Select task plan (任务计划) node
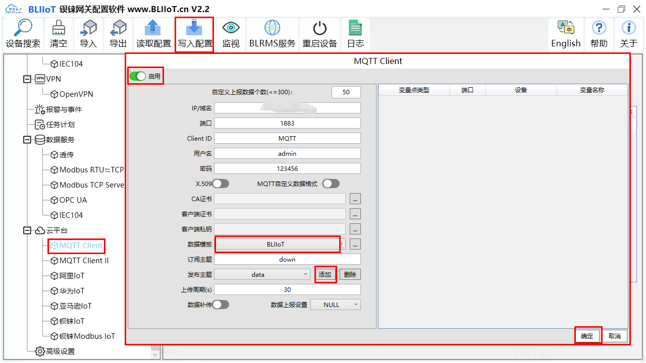The width and height of the screenshot is (646, 363). click(55, 125)
